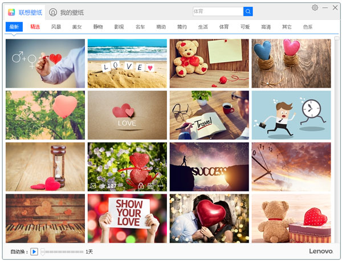Toggle auto-change wallpaper play button
The height and width of the screenshot is (261, 342).
tap(34, 251)
